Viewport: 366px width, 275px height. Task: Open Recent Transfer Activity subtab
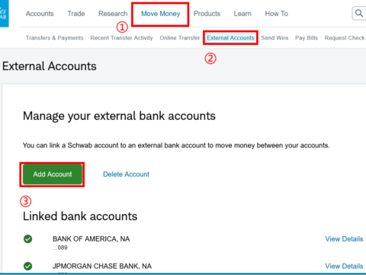(121, 38)
